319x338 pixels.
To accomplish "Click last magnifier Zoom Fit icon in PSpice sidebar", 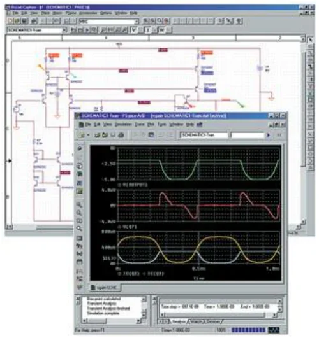I will tap(80, 229).
